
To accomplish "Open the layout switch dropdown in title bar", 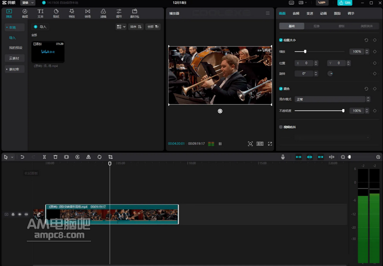I will click(303, 3).
